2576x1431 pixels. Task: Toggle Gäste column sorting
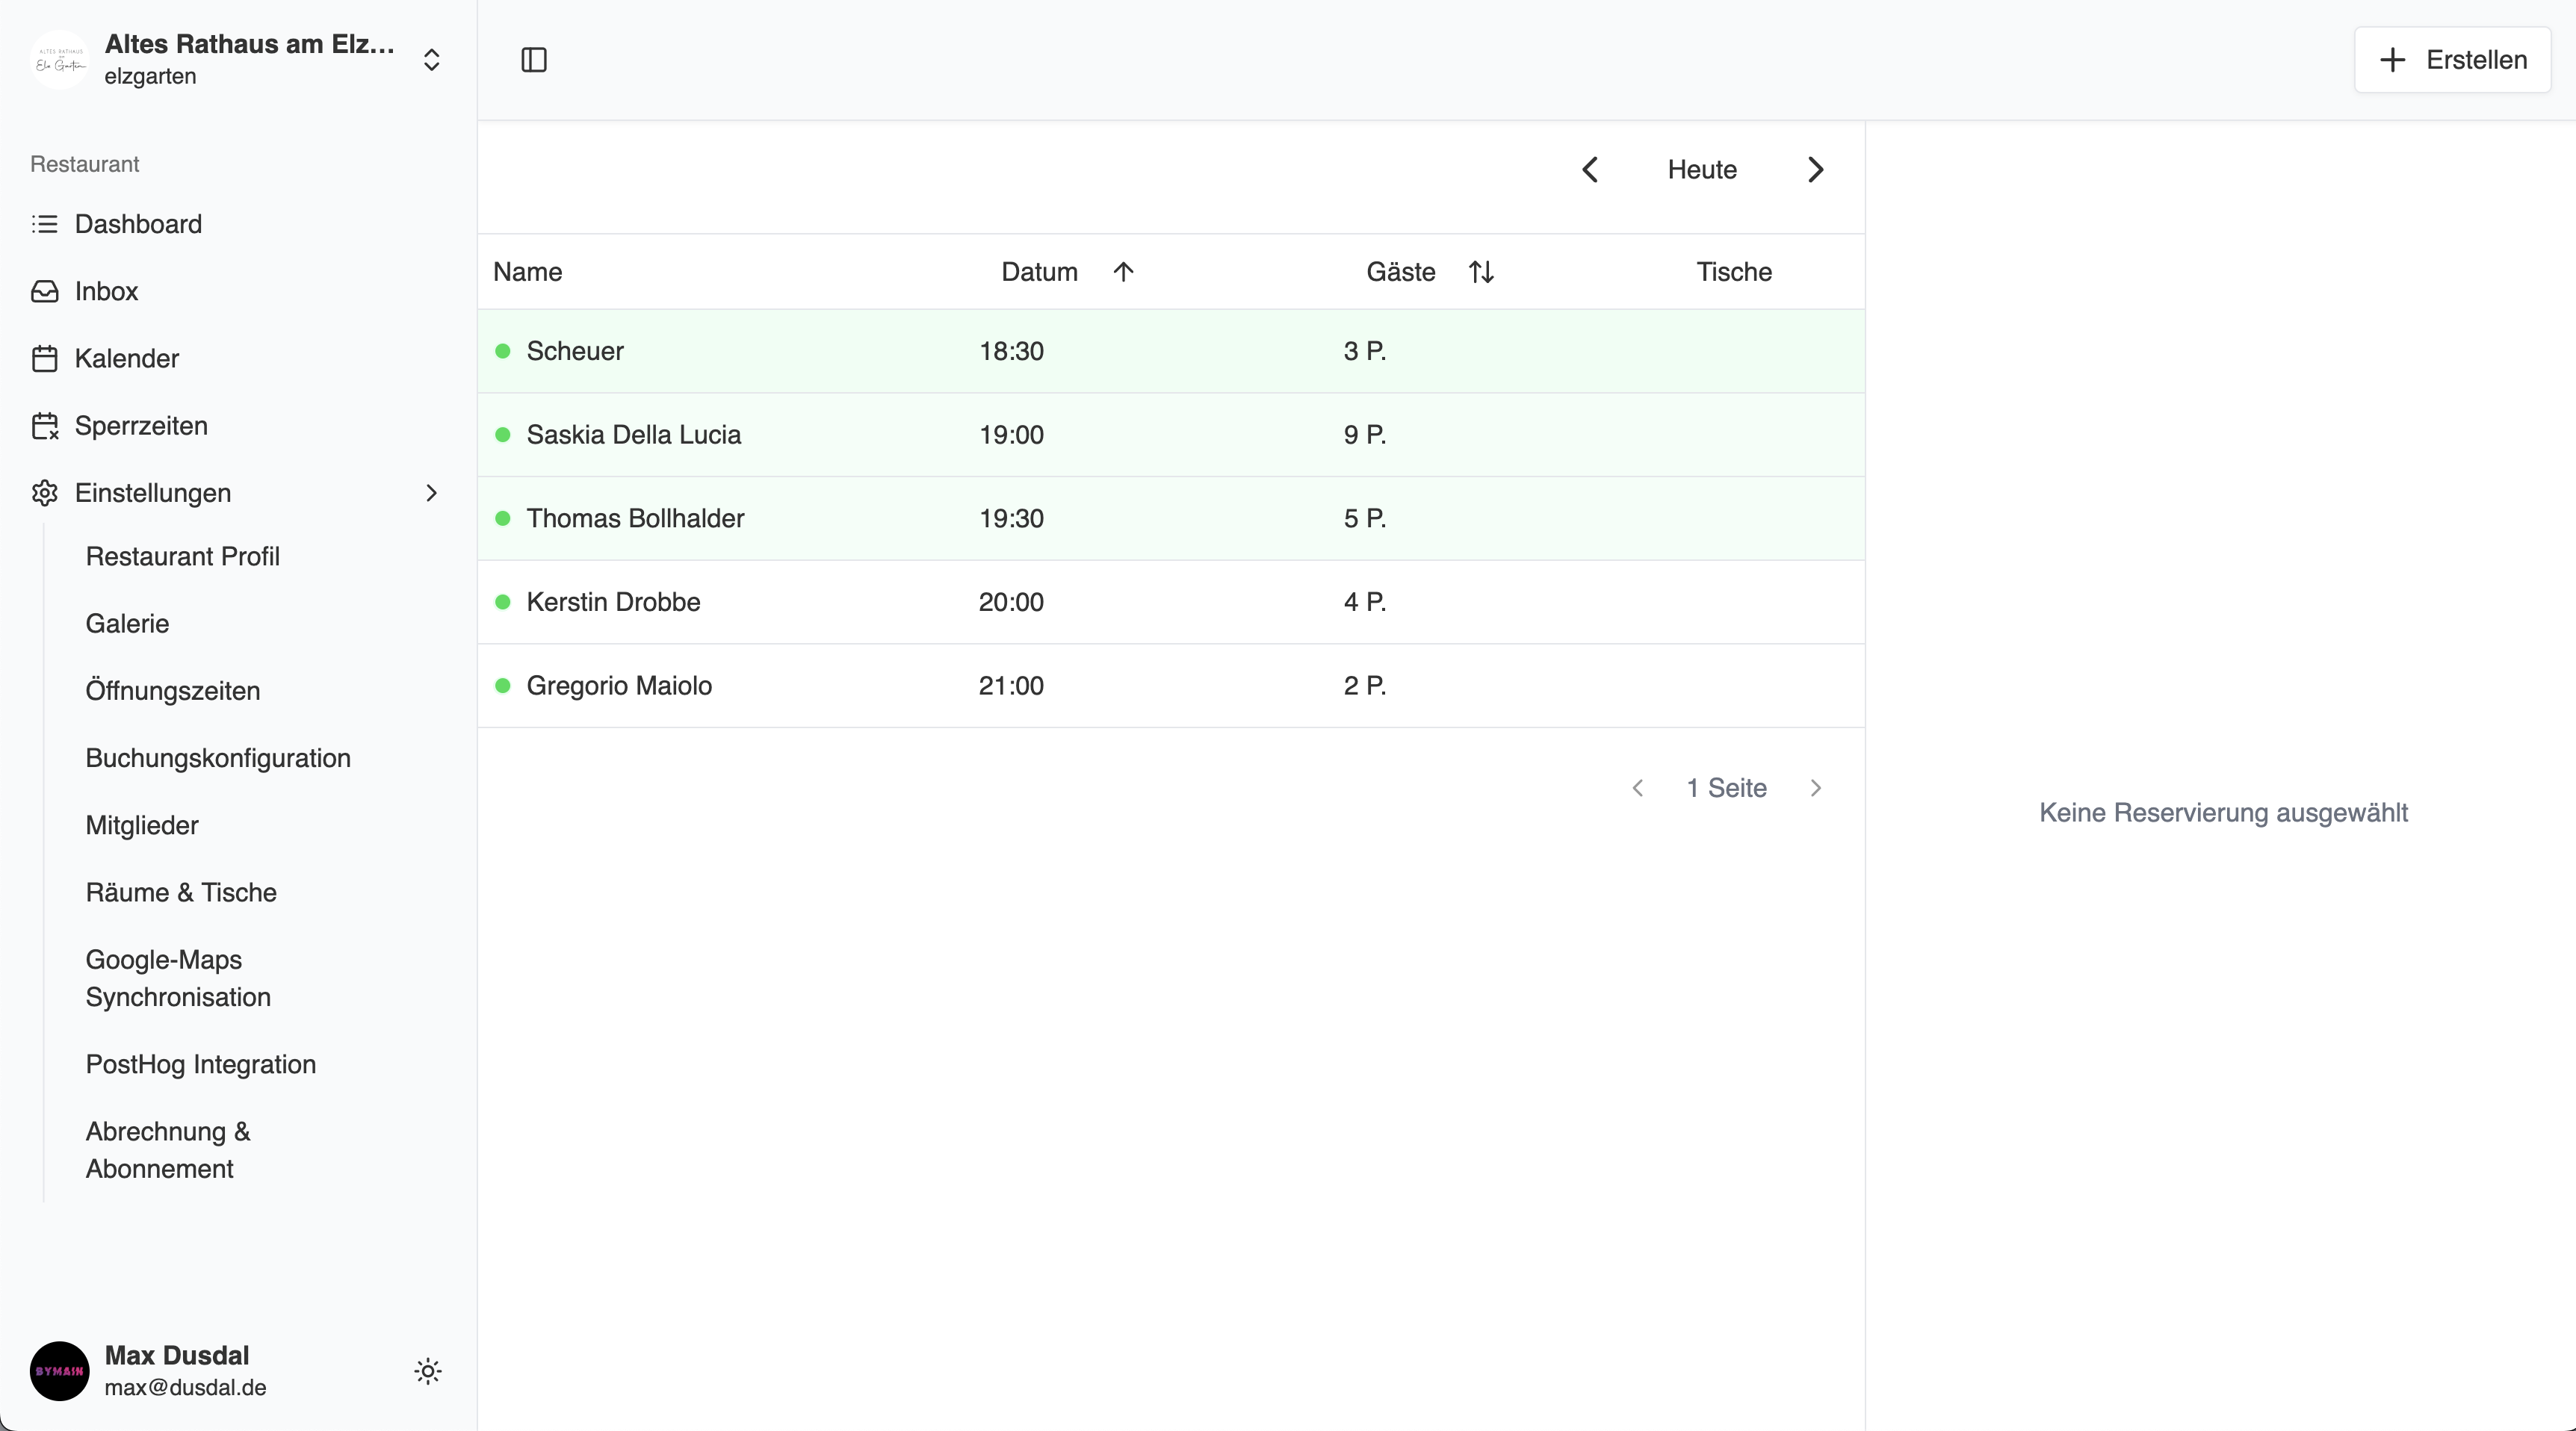point(1481,272)
